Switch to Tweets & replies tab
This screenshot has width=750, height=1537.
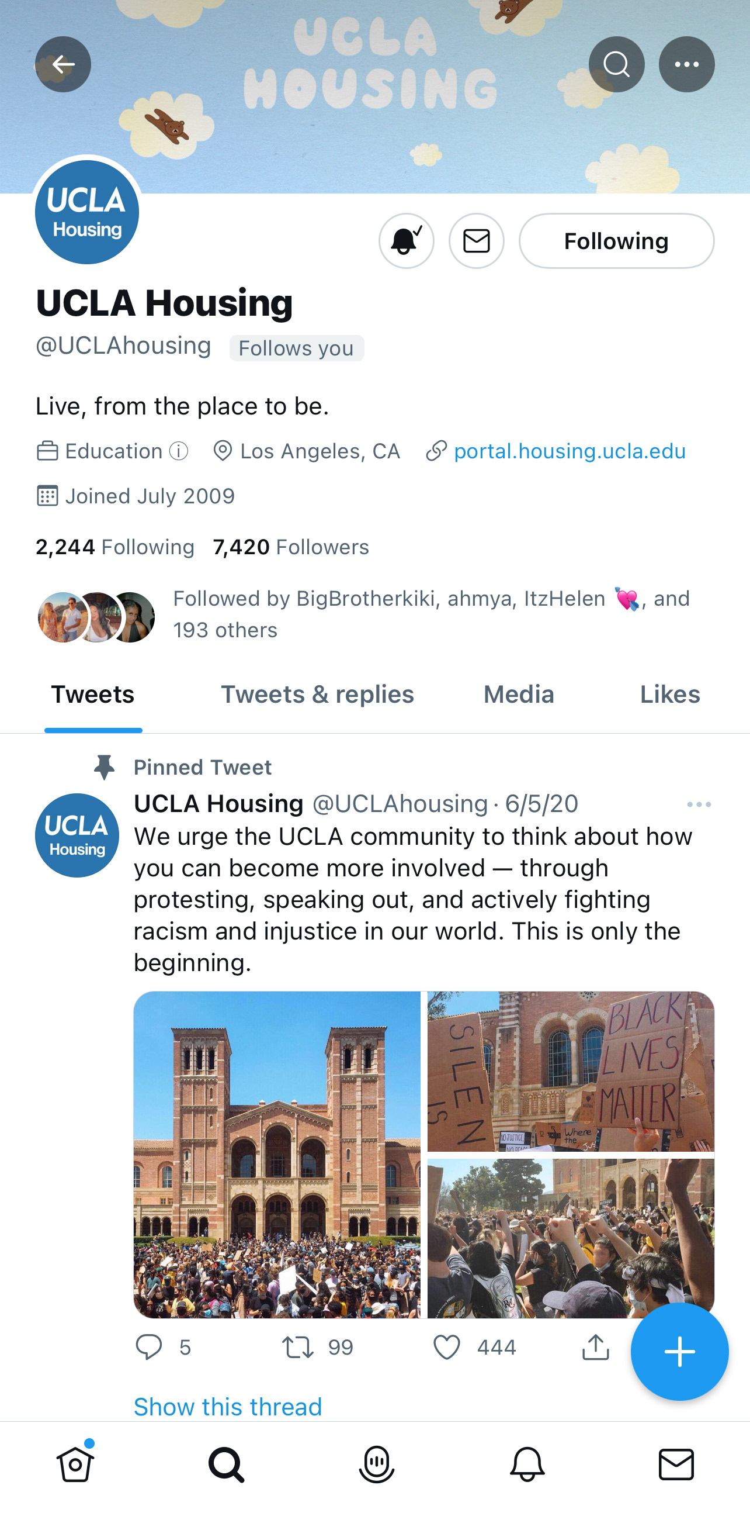(x=317, y=694)
